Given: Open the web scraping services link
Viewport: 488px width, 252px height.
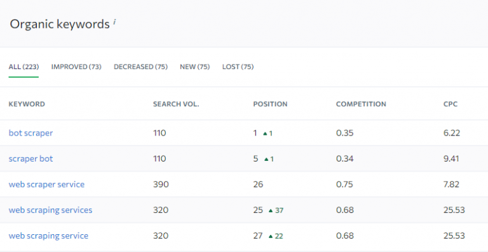Looking at the screenshot, I should (x=50, y=210).
